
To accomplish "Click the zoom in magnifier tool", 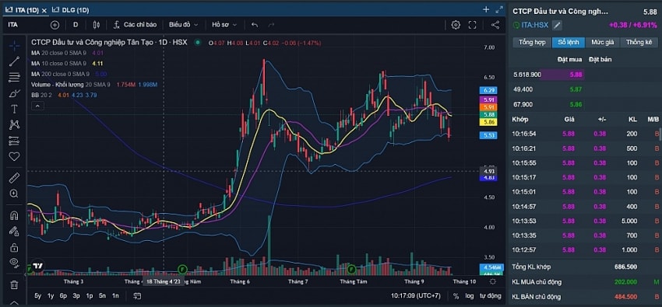I will tap(14, 194).
